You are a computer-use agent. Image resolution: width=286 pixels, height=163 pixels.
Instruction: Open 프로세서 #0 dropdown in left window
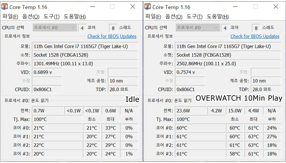[54, 28]
